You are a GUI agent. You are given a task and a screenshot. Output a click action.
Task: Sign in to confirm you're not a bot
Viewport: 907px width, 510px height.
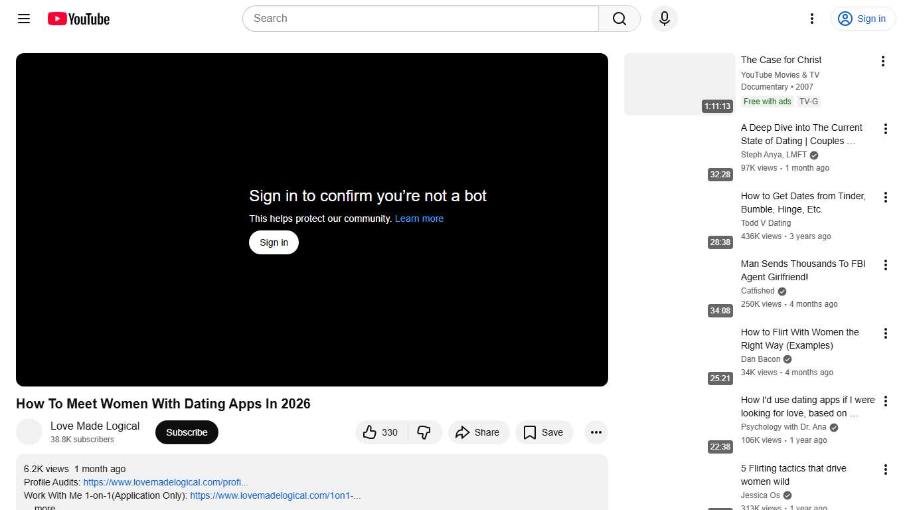tap(273, 242)
